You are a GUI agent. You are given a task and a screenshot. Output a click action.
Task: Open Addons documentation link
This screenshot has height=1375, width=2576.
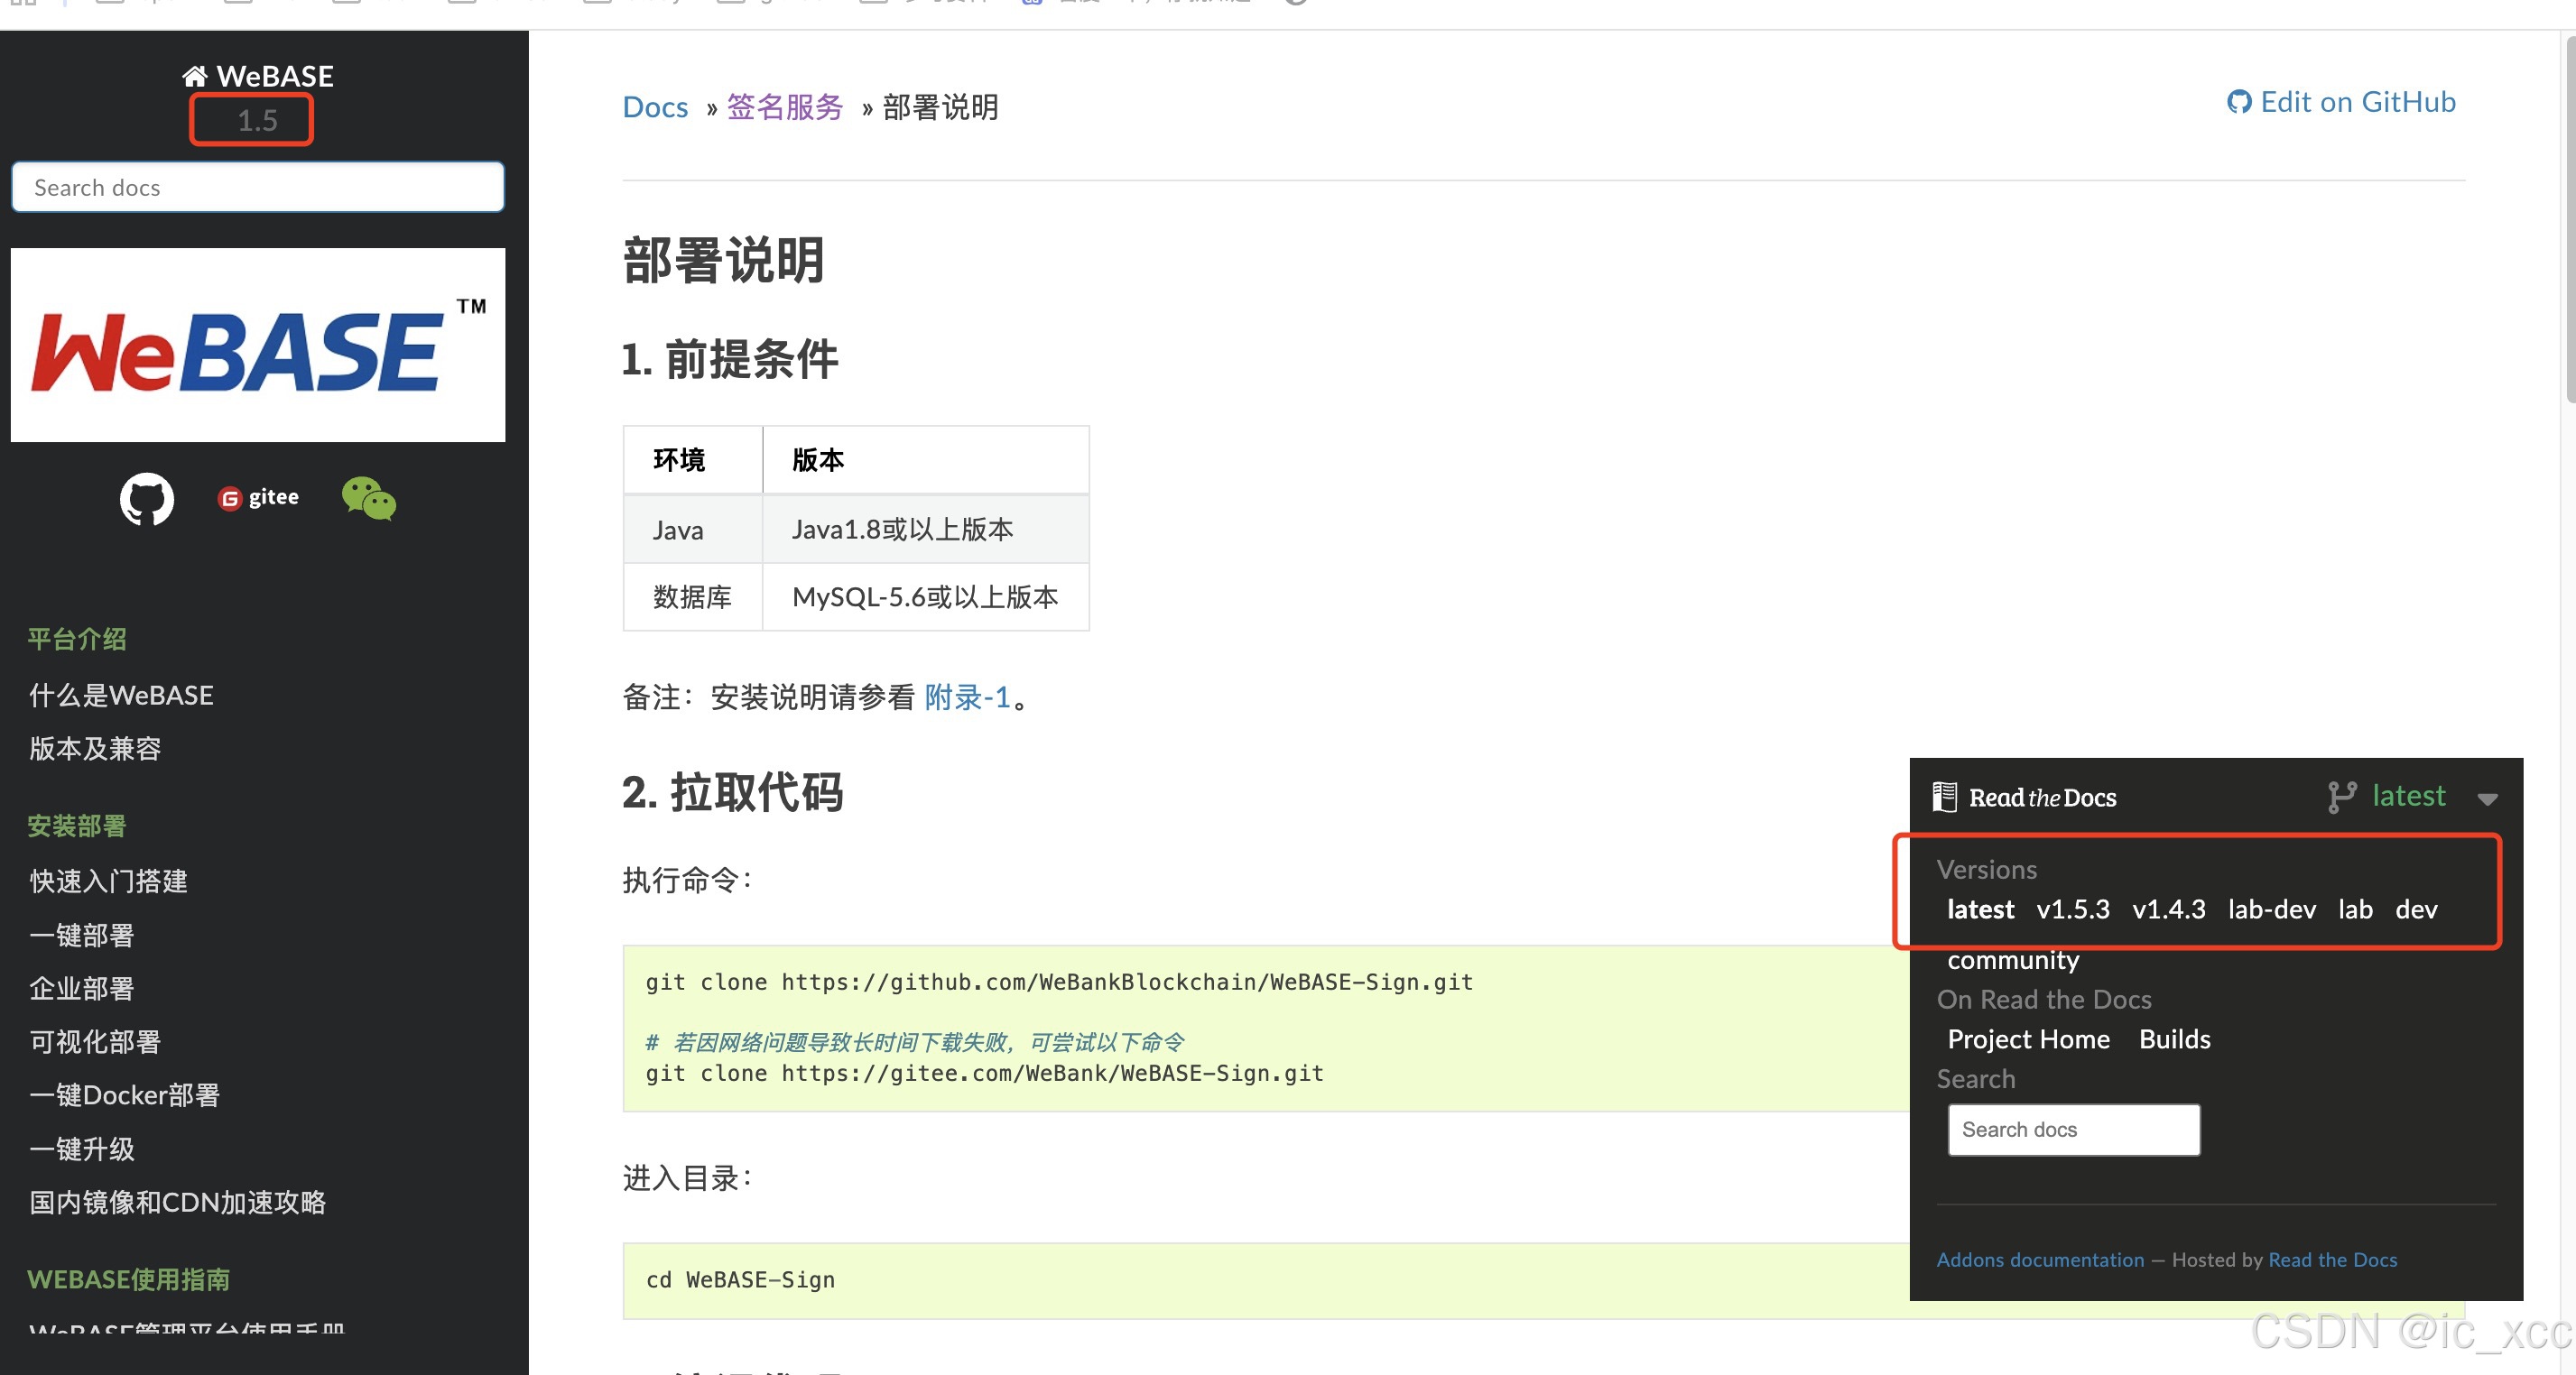click(x=2039, y=1260)
